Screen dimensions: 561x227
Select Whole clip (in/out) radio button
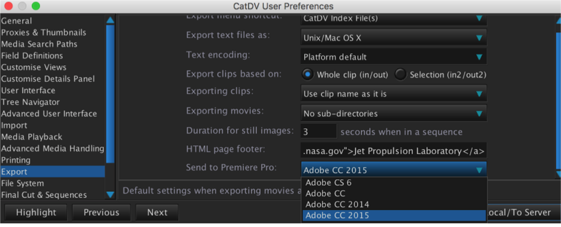(x=307, y=75)
